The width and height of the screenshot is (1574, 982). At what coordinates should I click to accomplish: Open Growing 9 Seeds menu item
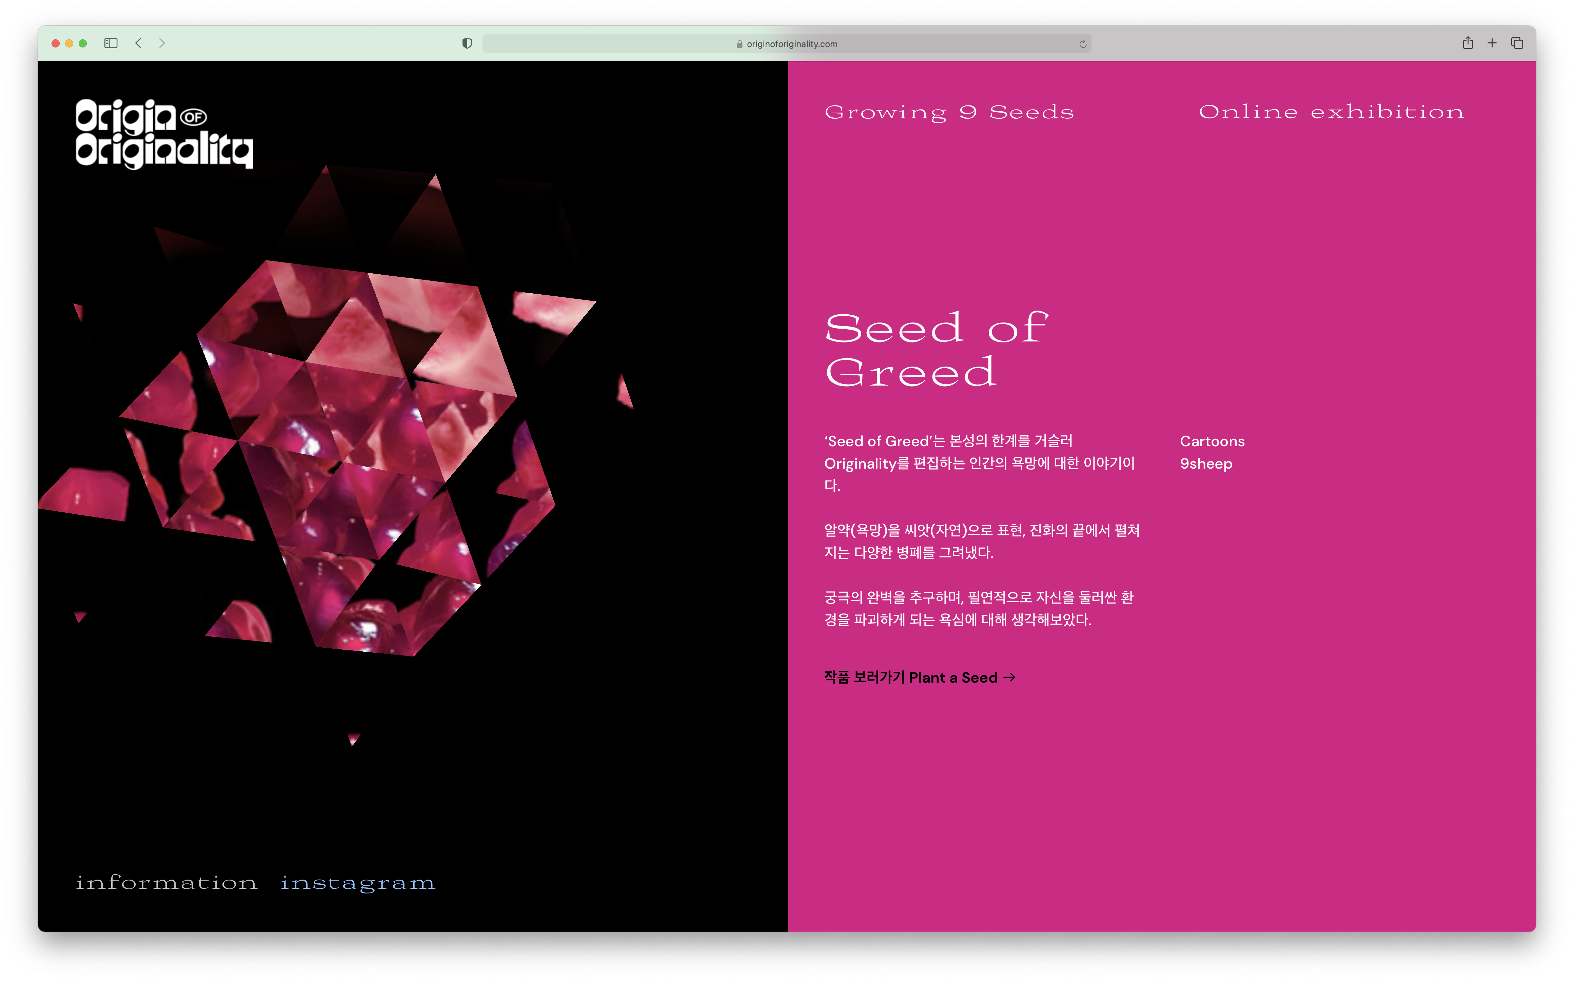(x=949, y=112)
